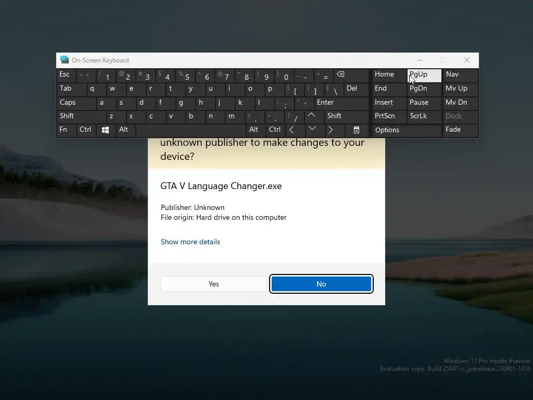The width and height of the screenshot is (533, 400).
Task: Click the up arrow key
Action: pos(311,116)
